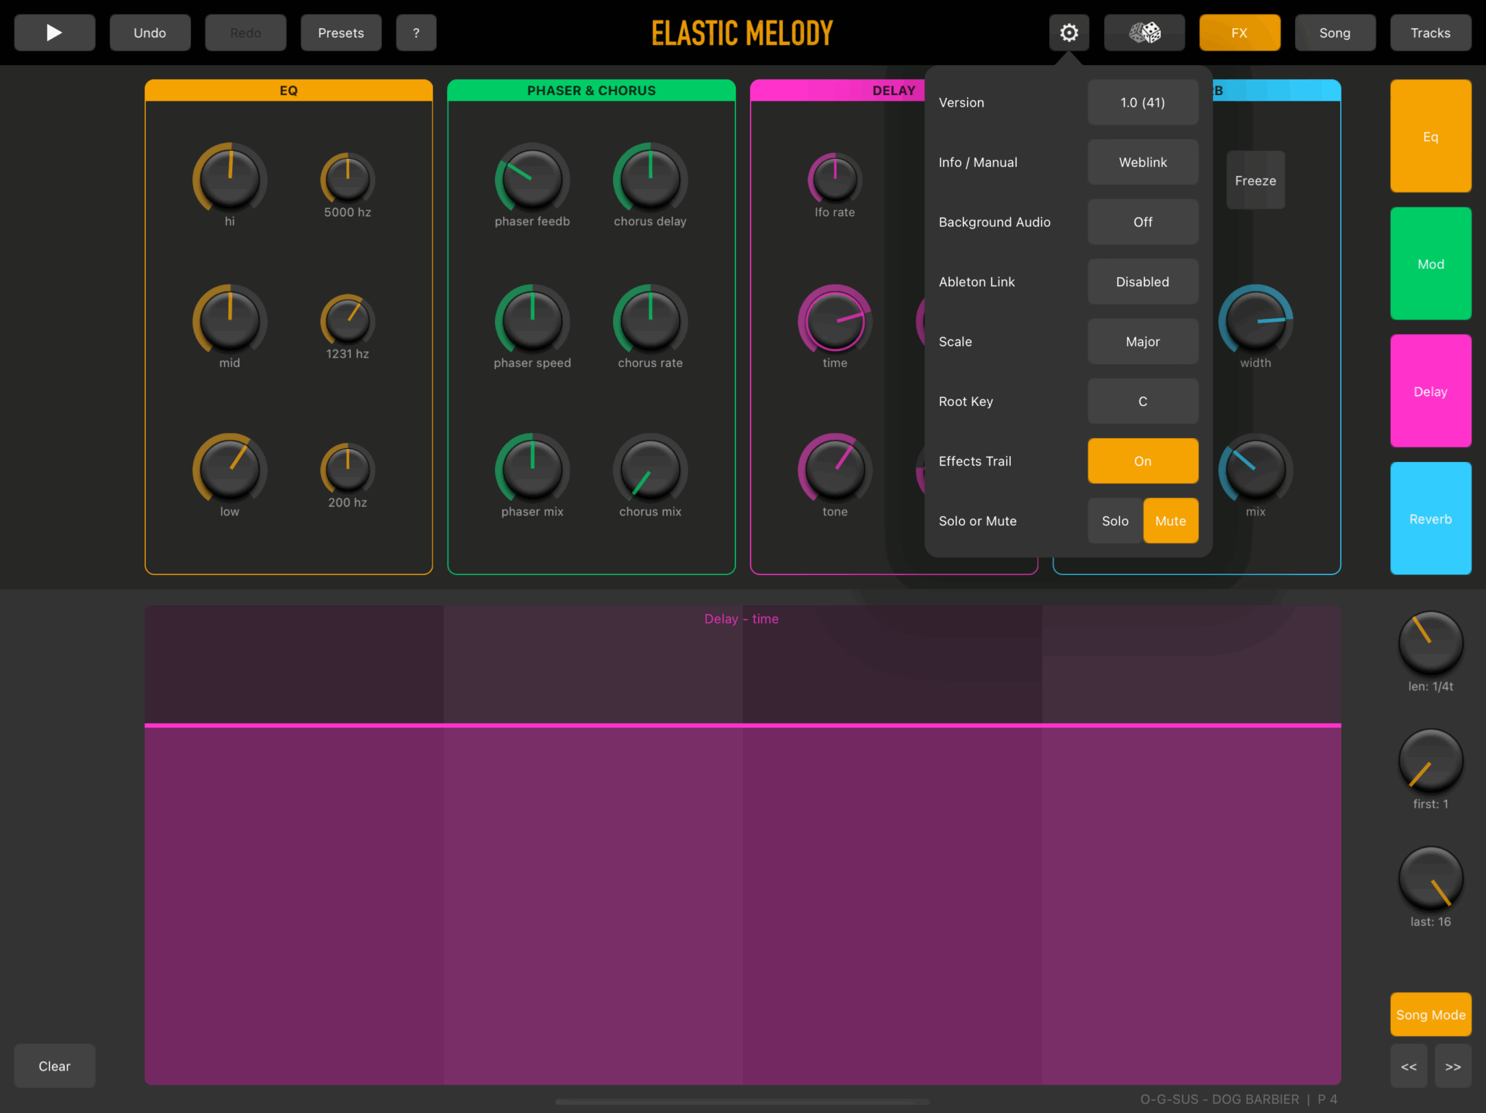Switch to the Song tab

1334,33
